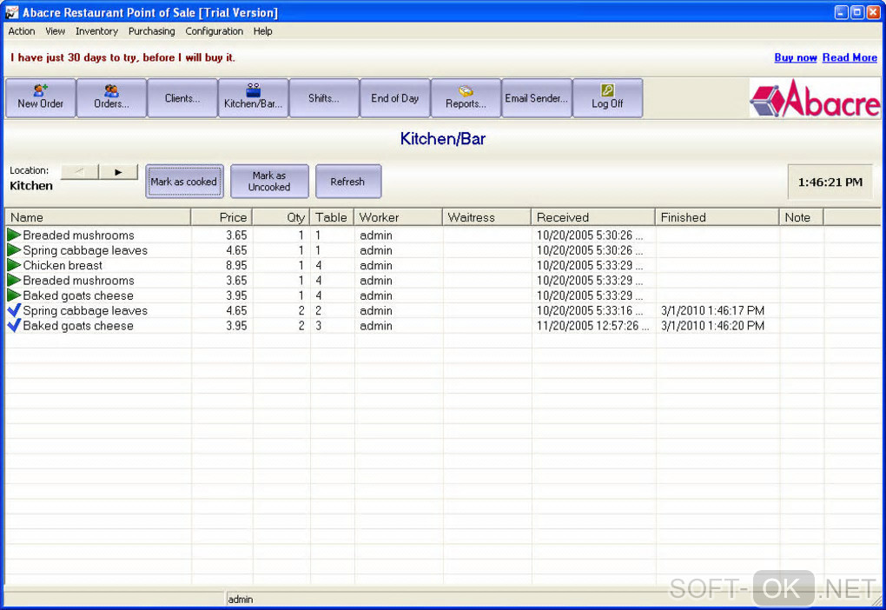Viewport: 886px width, 610px height.
Task: Click the blue checkmark on Baked goats cheese 11/20/2005
Action: [x=14, y=325]
